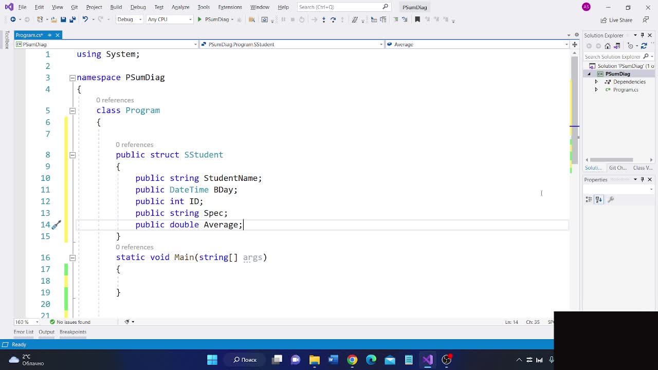658x370 pixels.
Task: Open the File menu
Action: point(22,7)
